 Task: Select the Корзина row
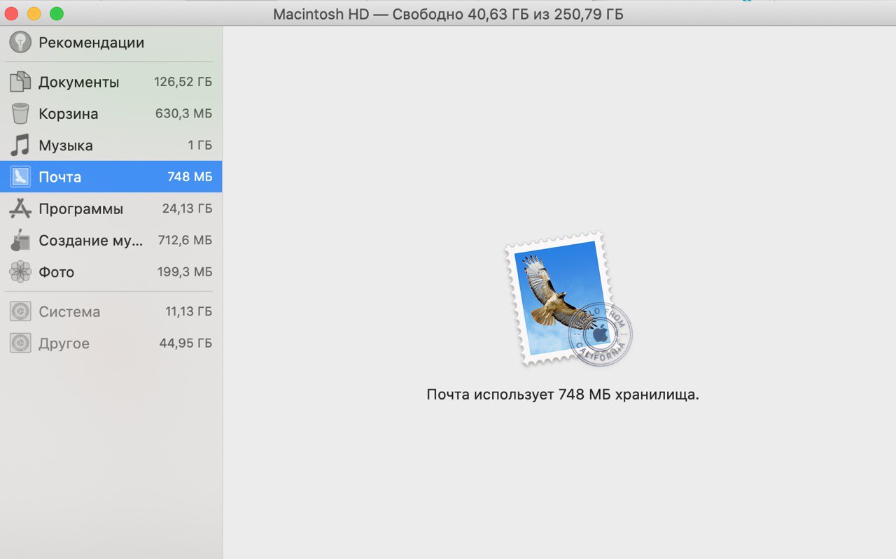[111, 113]
